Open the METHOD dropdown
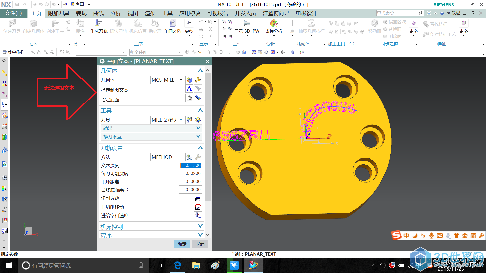Viewport: 486px width, 273px height. (x=181, y=157)
